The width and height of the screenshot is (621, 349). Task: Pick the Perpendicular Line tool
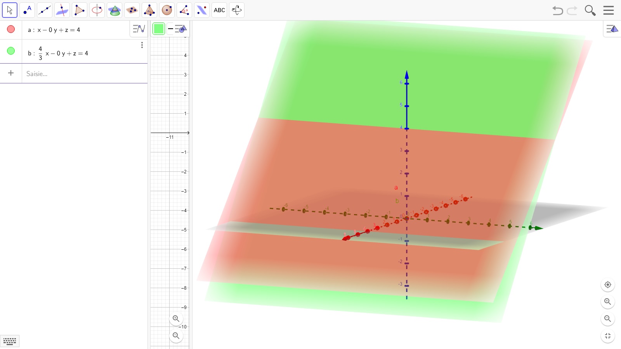tap(62, 10)
